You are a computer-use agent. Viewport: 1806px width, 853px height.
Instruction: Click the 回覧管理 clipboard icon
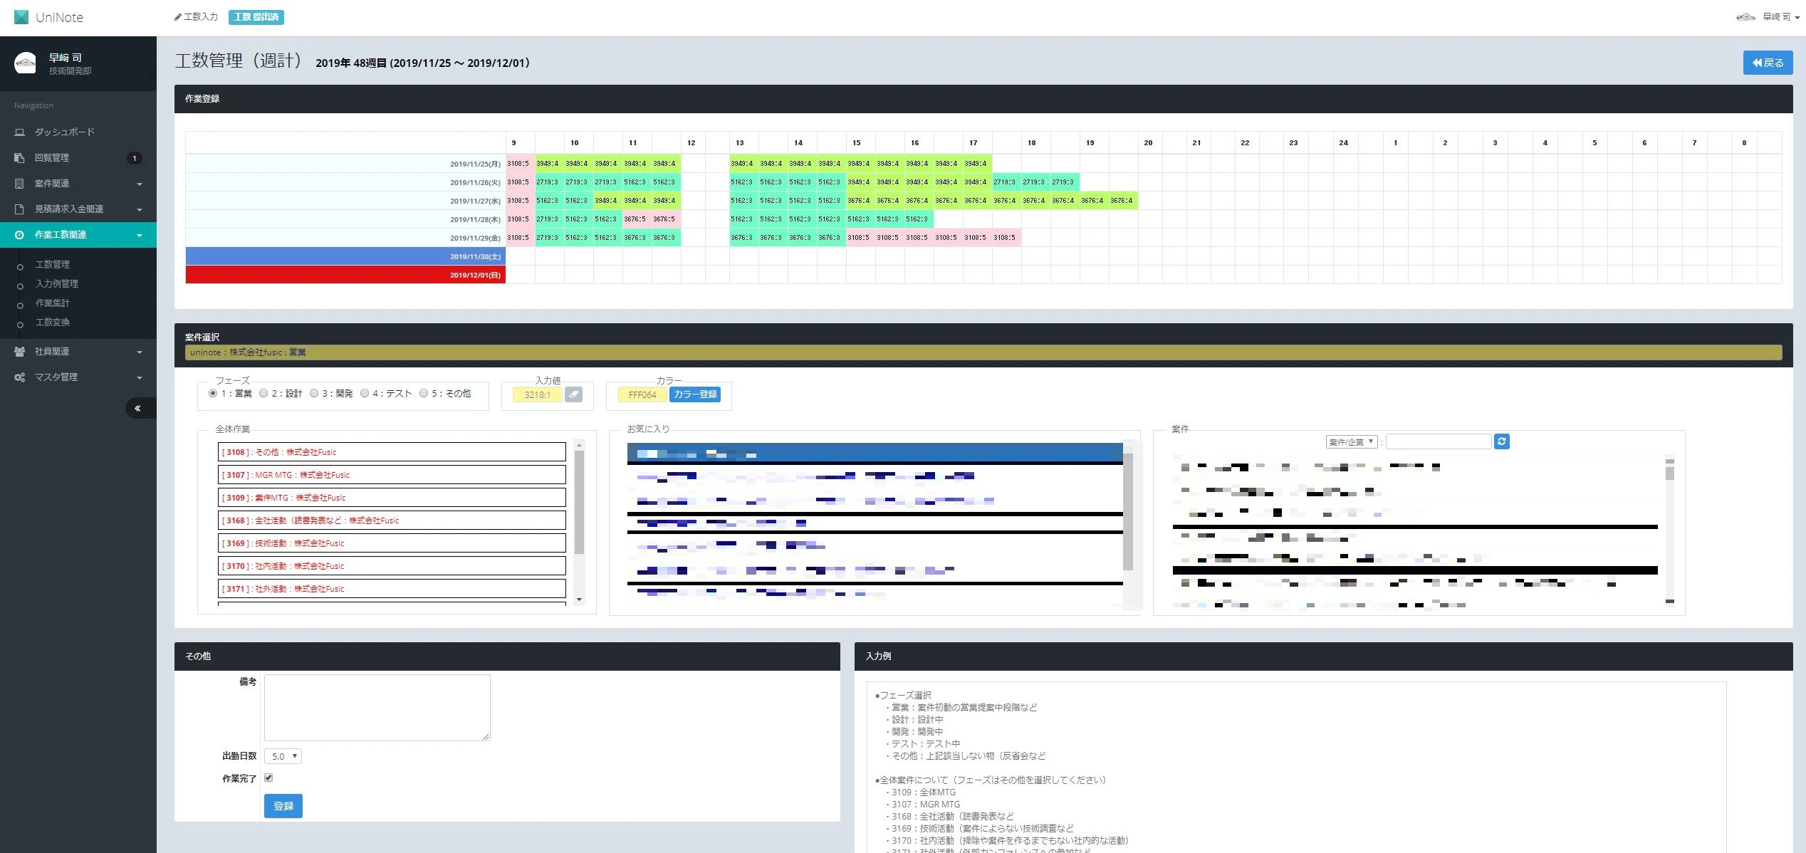point(19,158)
